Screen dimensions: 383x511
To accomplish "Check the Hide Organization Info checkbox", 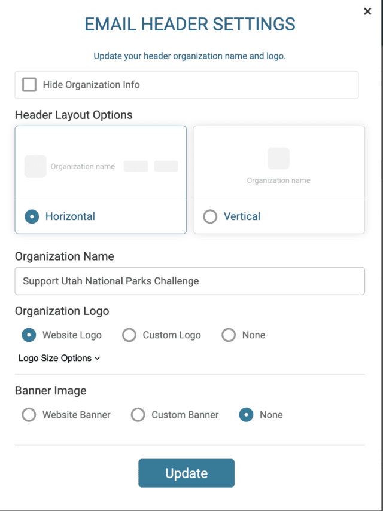I will coord(29,85).
